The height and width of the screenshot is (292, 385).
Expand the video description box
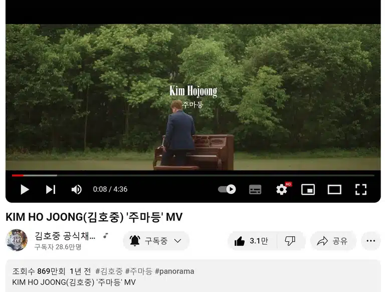pyautogui.click(x=193, y=276)
